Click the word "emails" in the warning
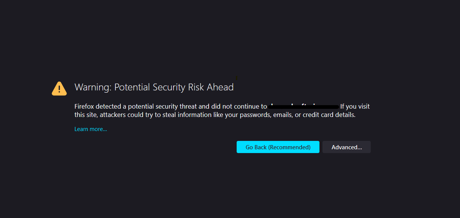The height and width of the screenshot is (218, 460). point(281,115)
